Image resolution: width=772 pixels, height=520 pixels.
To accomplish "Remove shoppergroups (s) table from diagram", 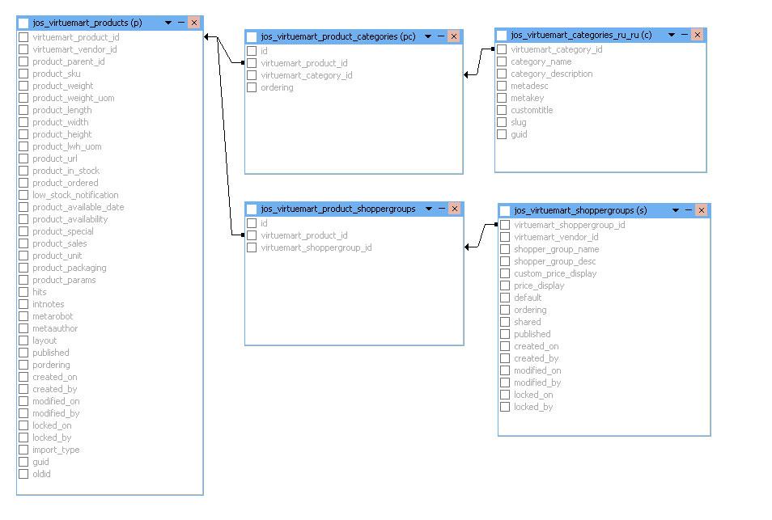I will 702,210.
